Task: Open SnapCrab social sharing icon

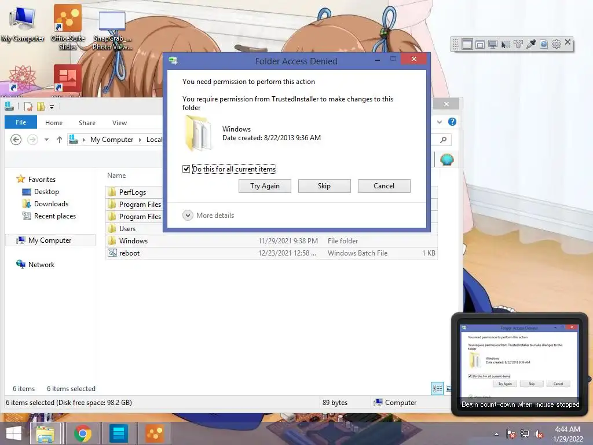Action: (518, 44)
